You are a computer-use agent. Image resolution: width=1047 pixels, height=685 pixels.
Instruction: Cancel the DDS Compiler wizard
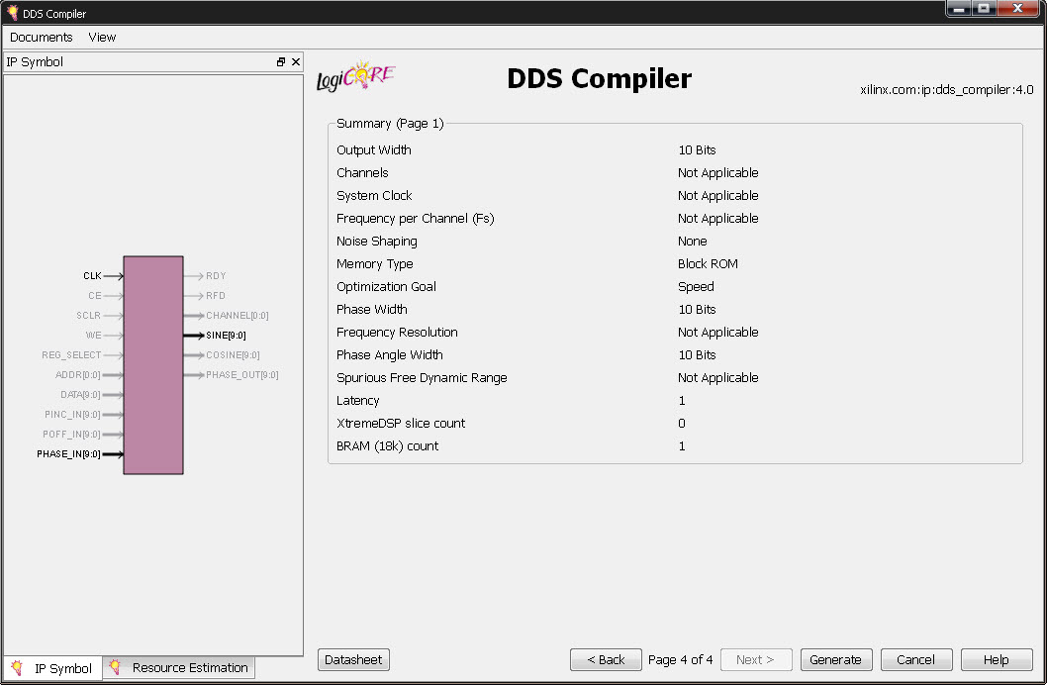(915, 660)
